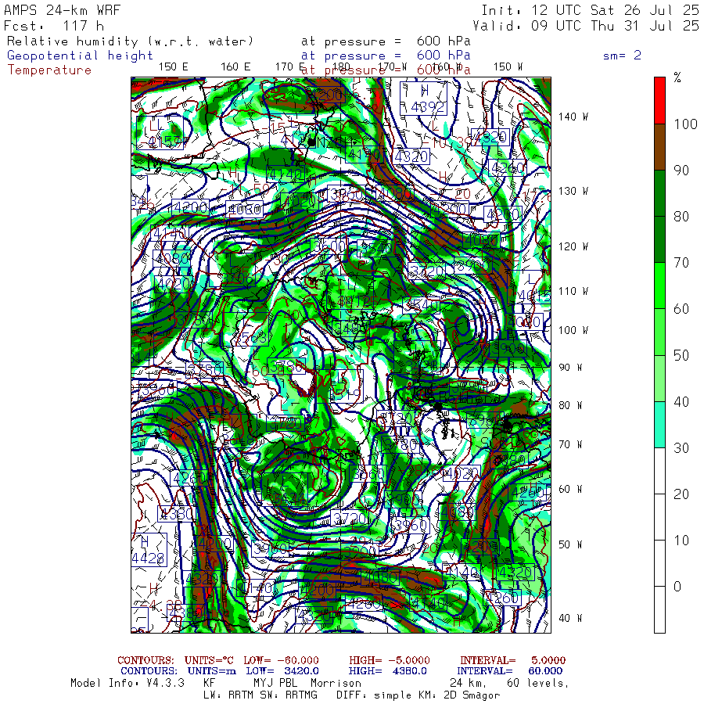This screenshot has height=704, width=704.
Task: Click the 'DIFF: simple KM: 2D Smagor' text
Action: (418, 695)
